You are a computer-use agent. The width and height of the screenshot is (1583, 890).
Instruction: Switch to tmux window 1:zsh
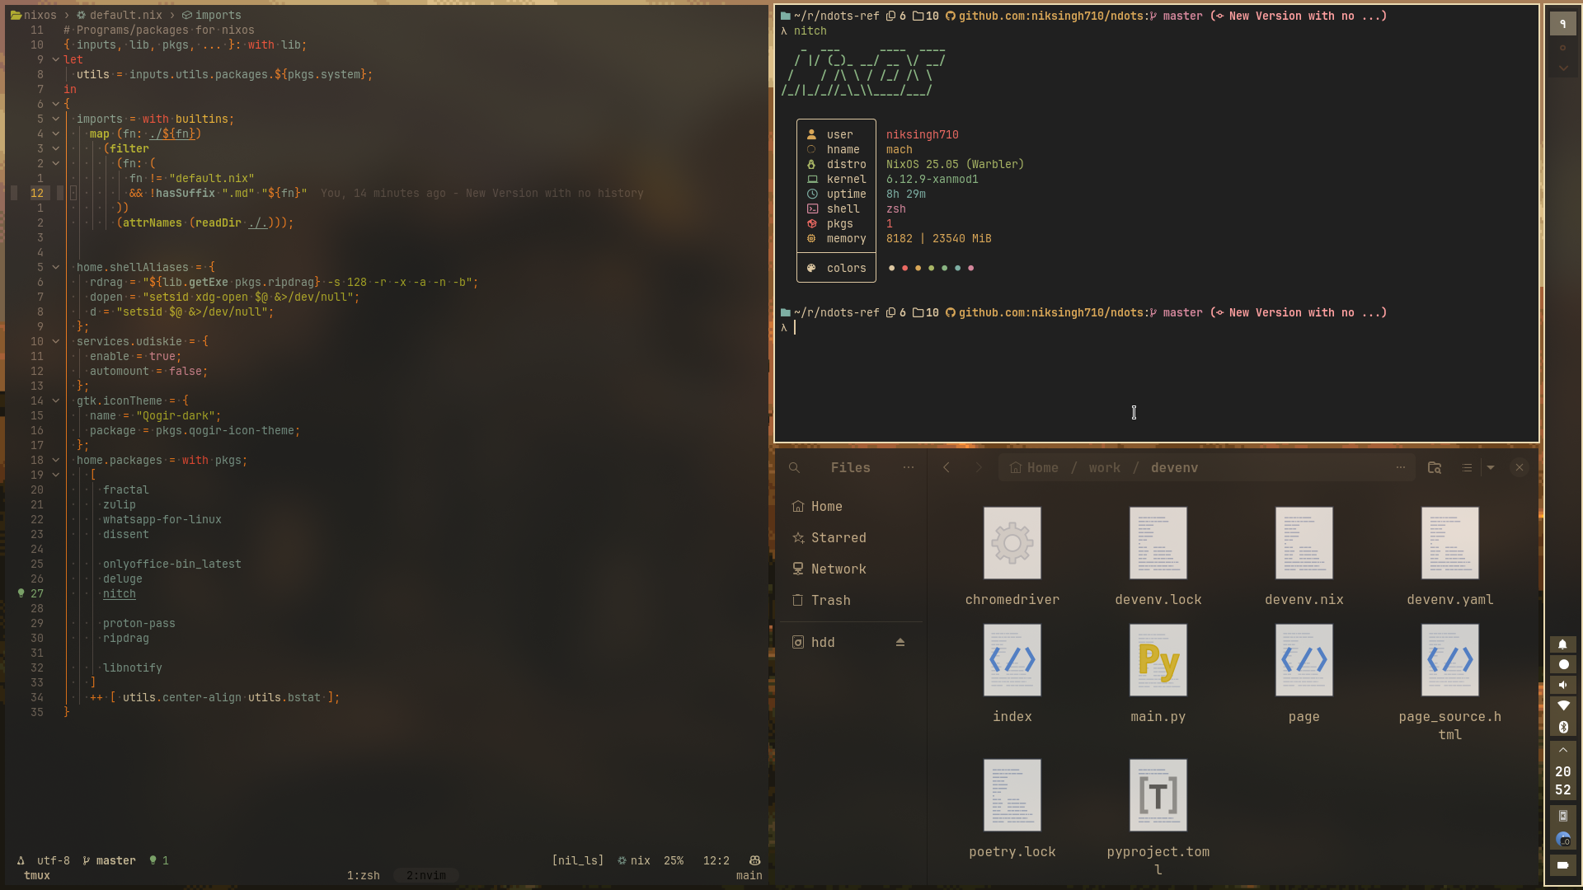[363, 876]
